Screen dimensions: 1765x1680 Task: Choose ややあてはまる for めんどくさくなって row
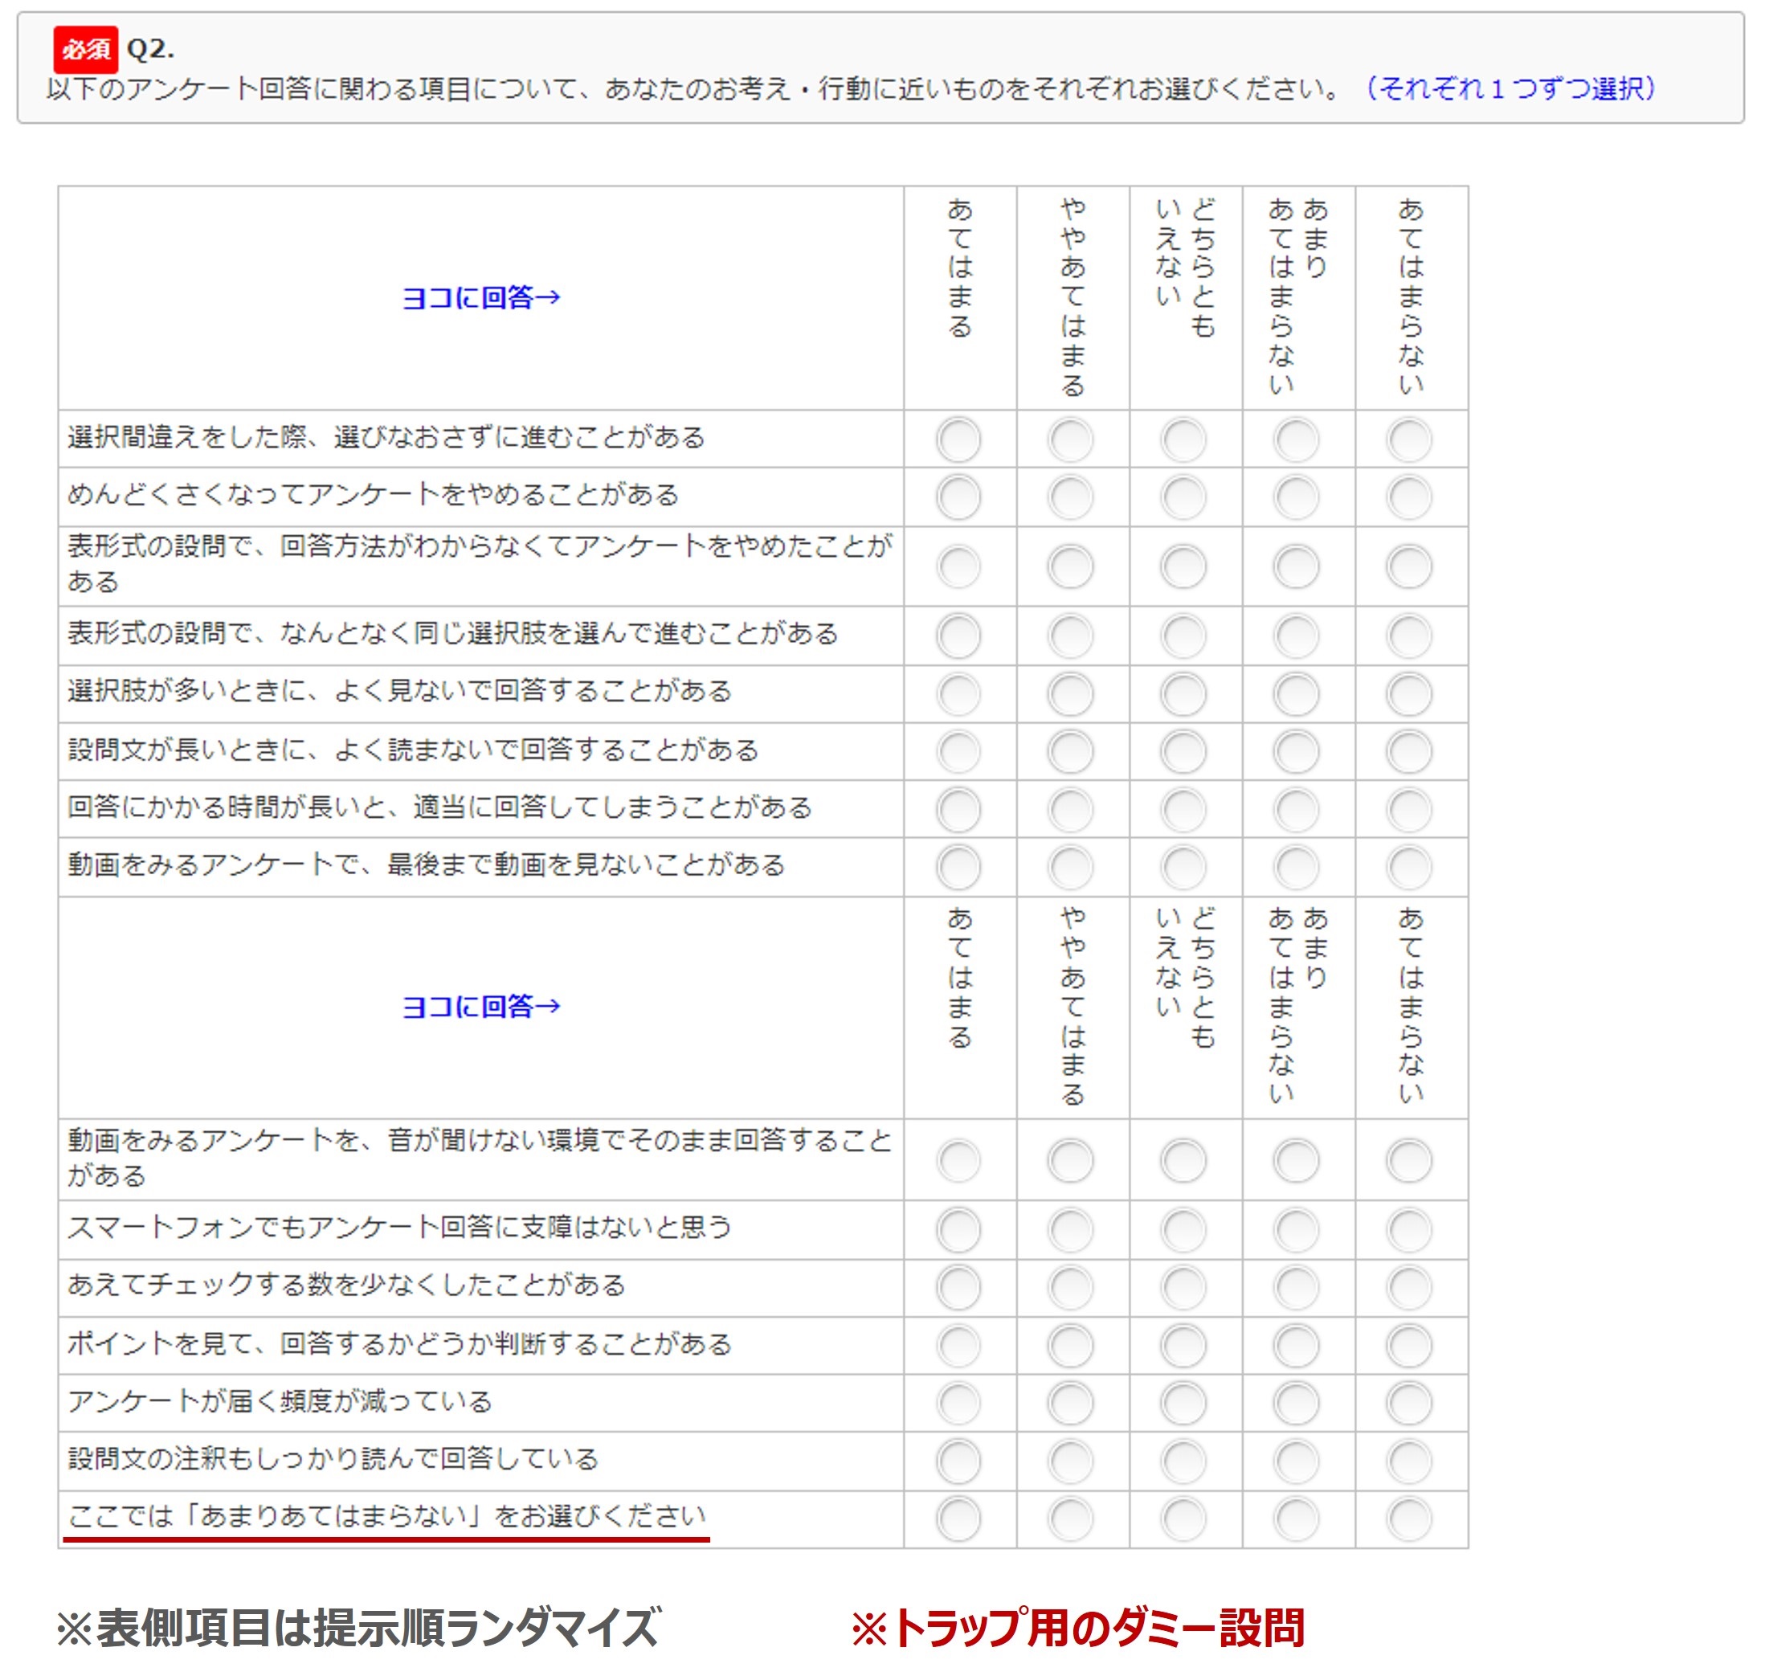(1071, 497)
